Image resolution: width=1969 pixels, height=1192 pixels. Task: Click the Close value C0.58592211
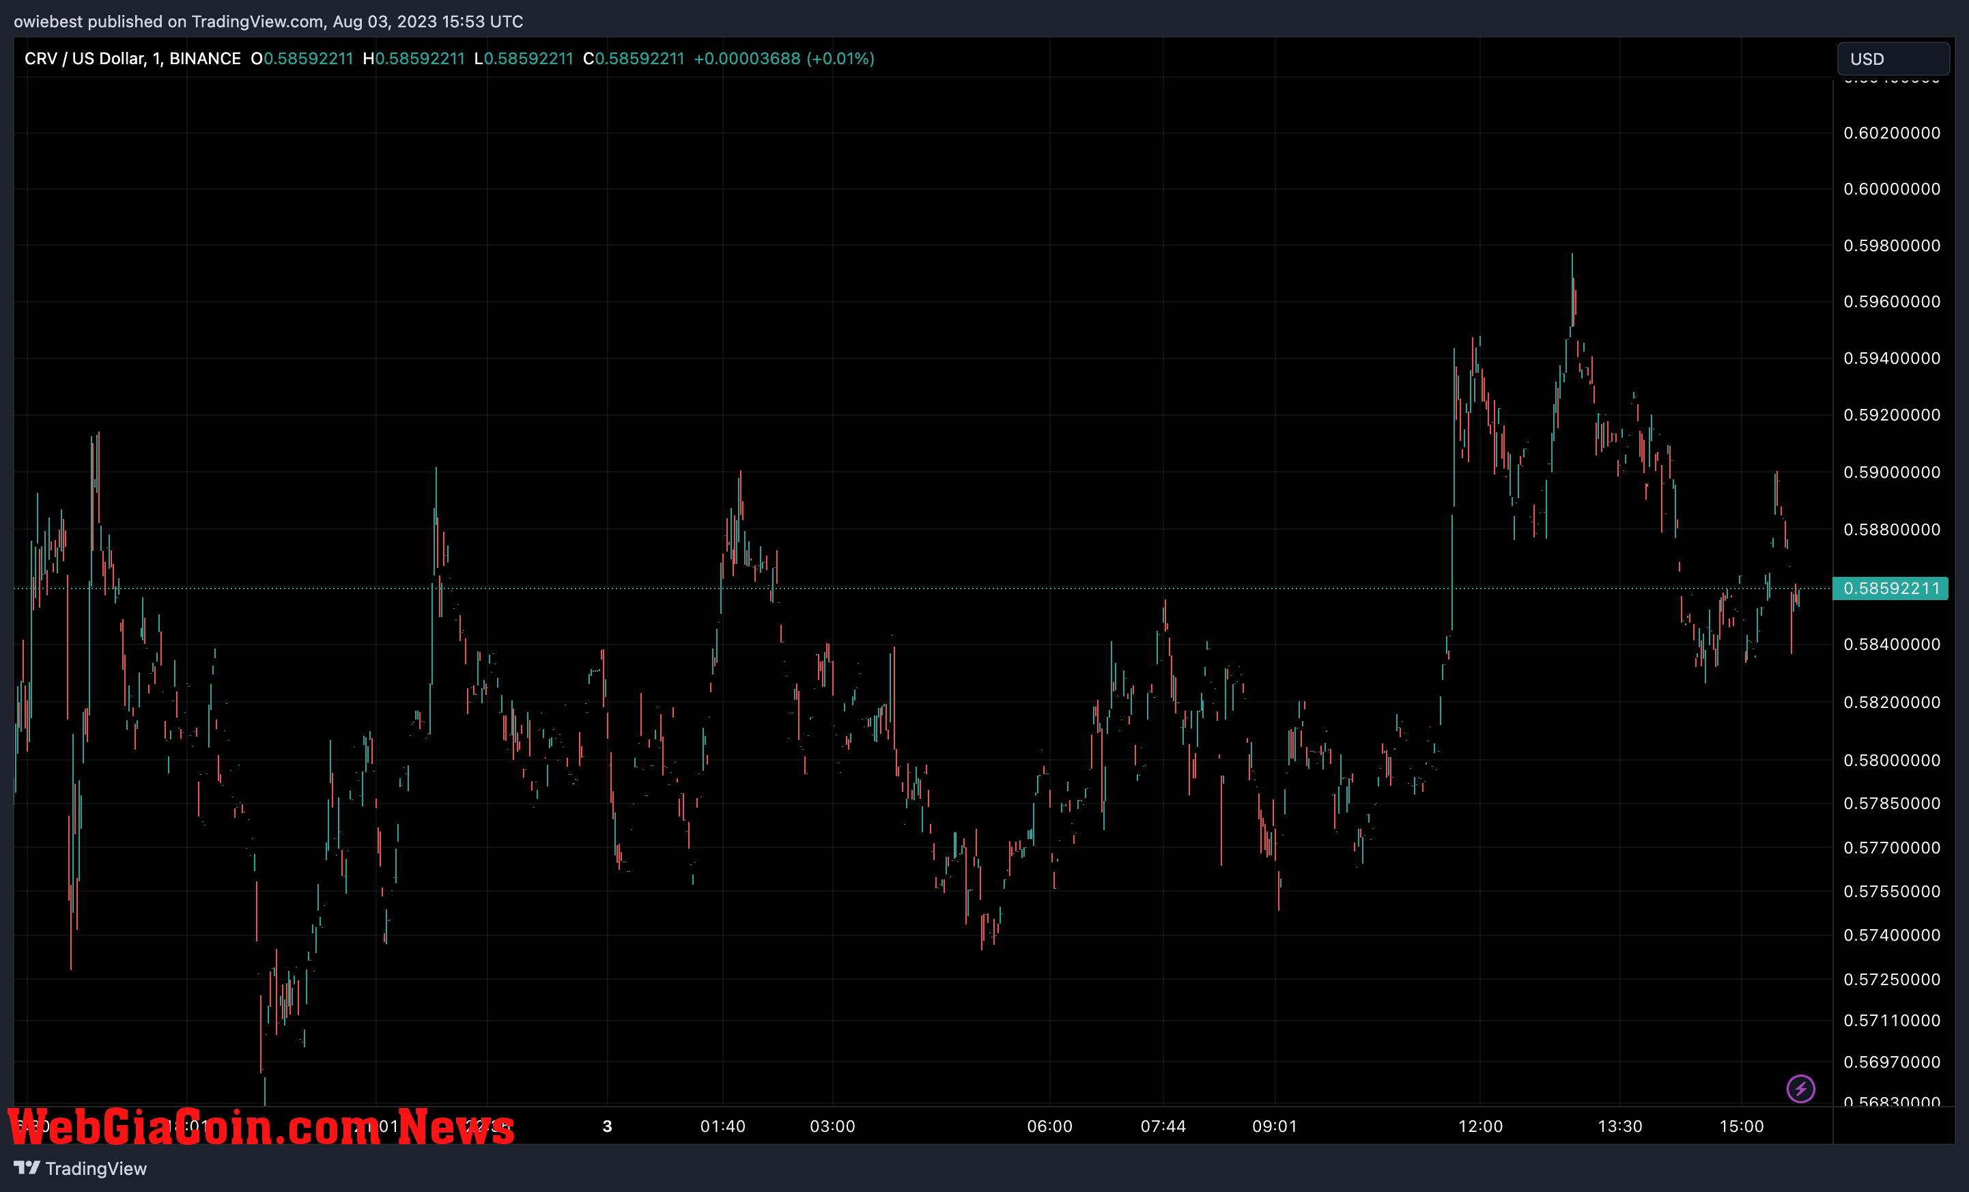coord(634,58)
